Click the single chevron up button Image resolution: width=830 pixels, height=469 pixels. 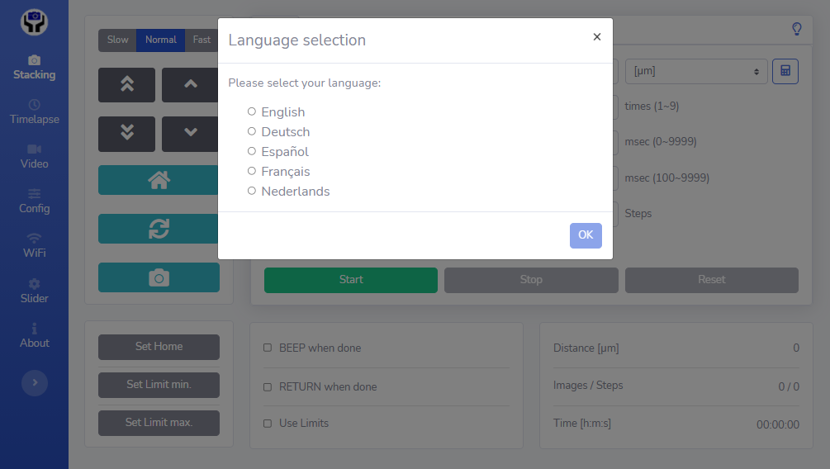tap(190, 84)
